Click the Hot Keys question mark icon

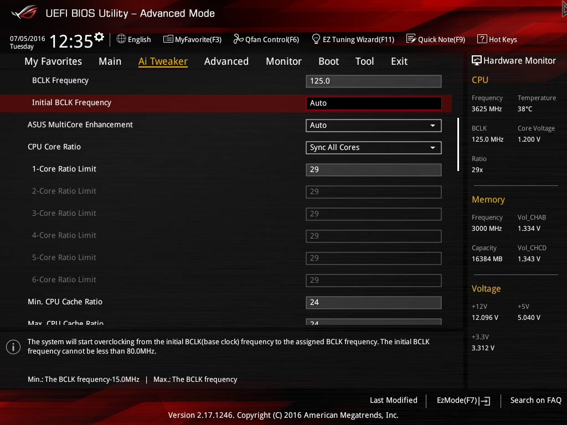point(482,39)
